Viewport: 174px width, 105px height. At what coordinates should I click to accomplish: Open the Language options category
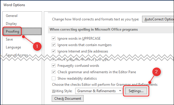coord(13,47)
